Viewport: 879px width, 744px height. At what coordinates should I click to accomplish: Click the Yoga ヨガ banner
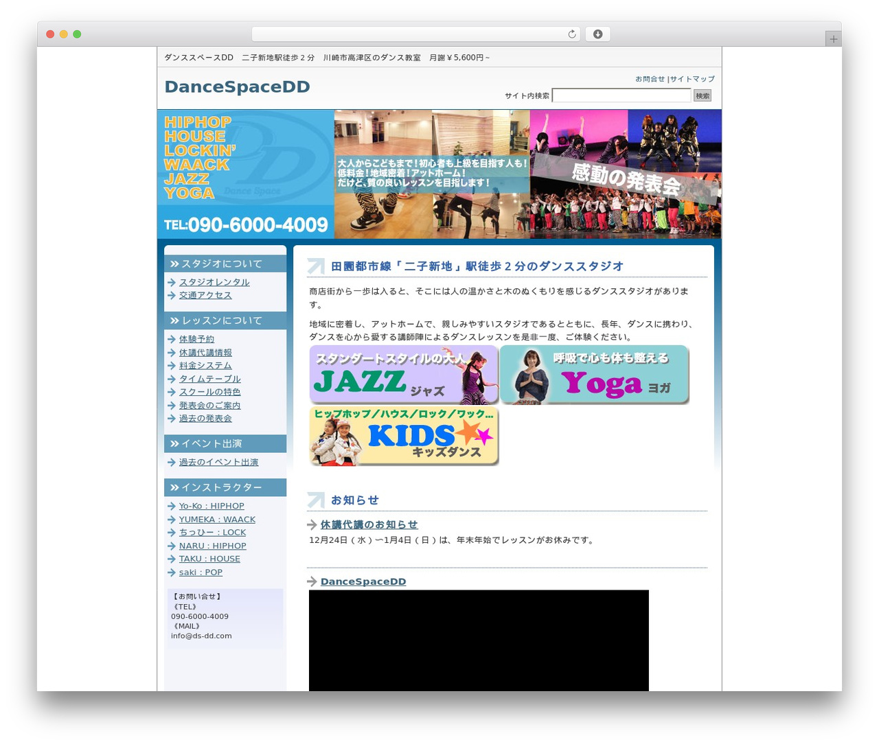tap(595, 375)
